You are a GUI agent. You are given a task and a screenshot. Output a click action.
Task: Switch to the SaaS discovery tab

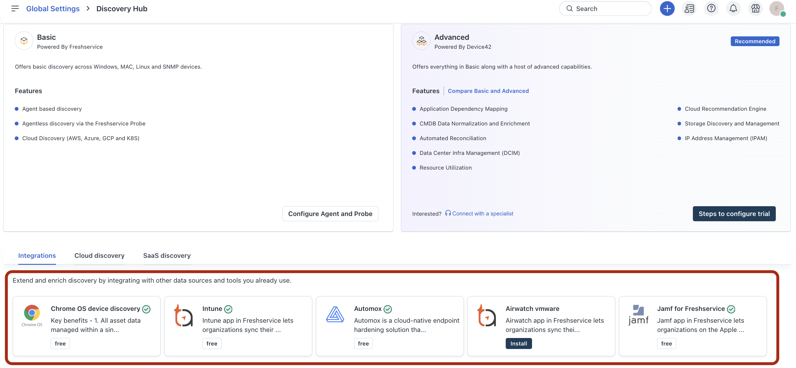[167, 256]
